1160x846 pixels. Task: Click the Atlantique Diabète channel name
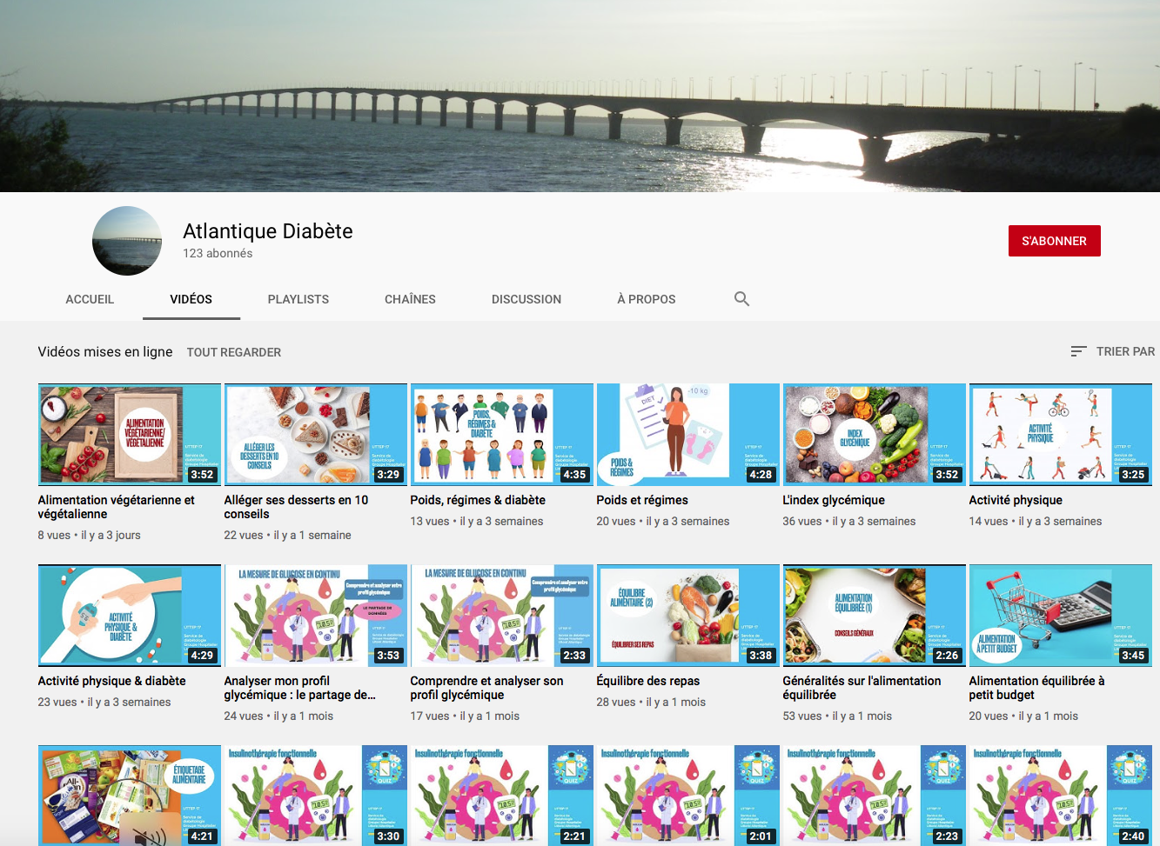tap(268, 231)
